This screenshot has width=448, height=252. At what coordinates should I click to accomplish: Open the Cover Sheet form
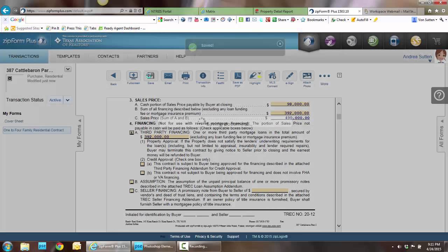point(14,121)
